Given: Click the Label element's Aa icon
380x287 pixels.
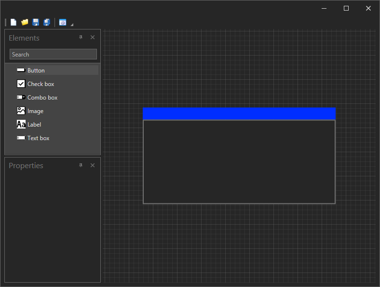Looking at the screenshot, I should [x=21, y=124].
